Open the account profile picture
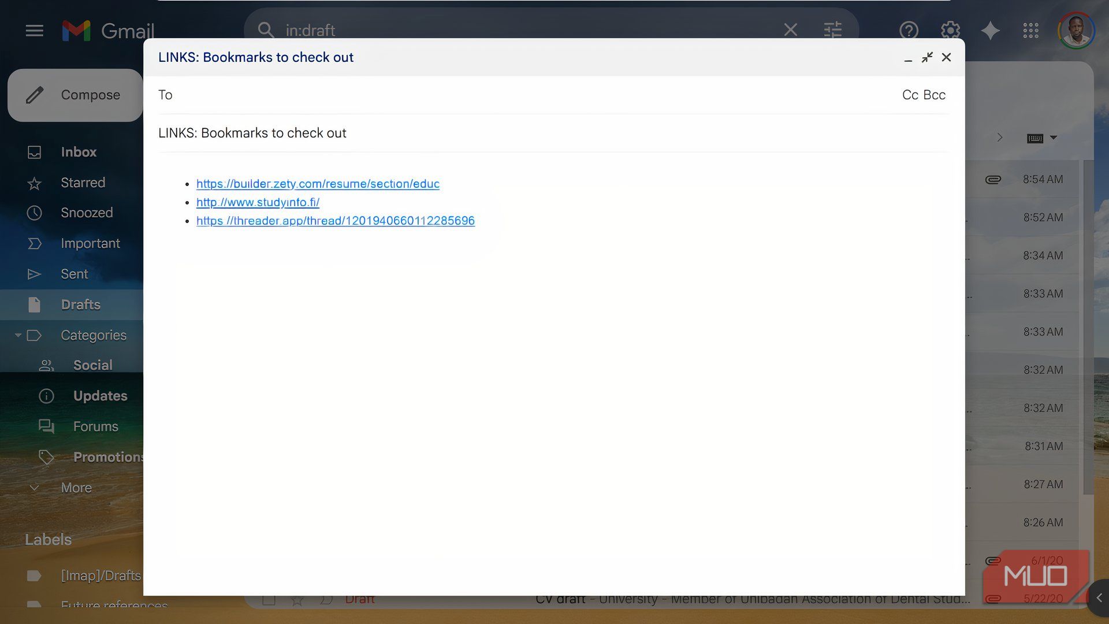Viewport: 1109px width, 624px height. 1075,31
